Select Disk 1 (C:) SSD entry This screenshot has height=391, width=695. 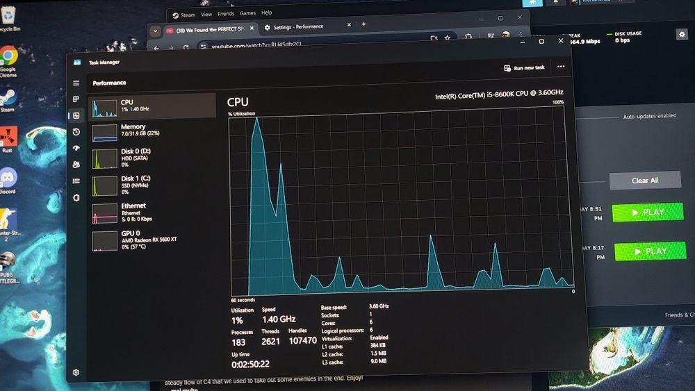152,185
